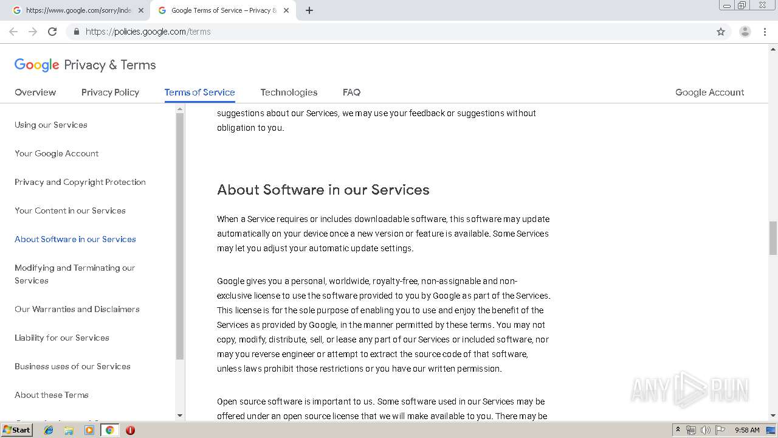Reload the page with the refresh icon

coord(52,32)
